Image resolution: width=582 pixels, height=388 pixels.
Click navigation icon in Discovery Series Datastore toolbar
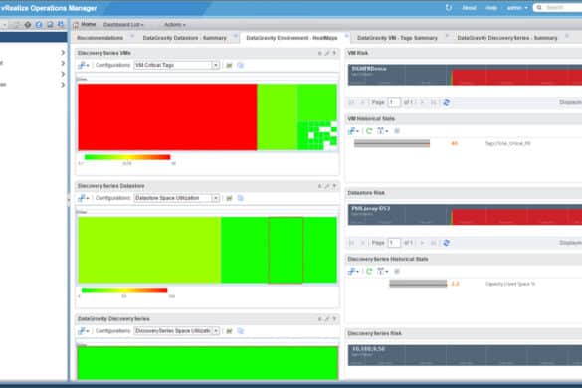click(x=84, y=198)
